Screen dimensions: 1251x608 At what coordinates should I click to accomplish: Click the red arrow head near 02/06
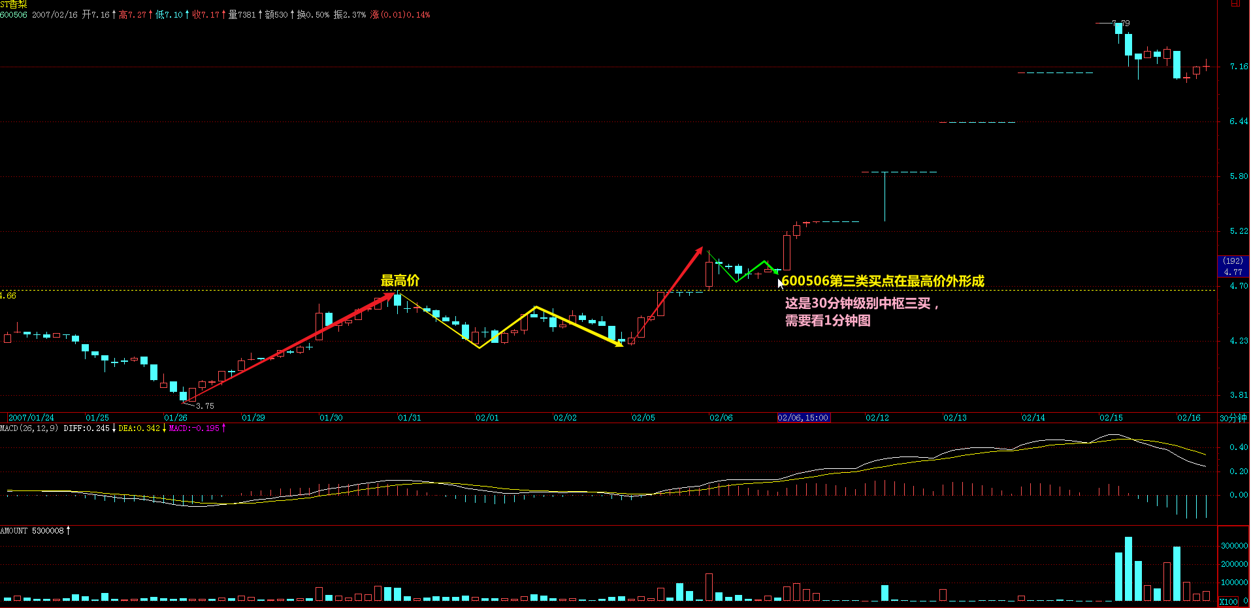click(699, 251)
